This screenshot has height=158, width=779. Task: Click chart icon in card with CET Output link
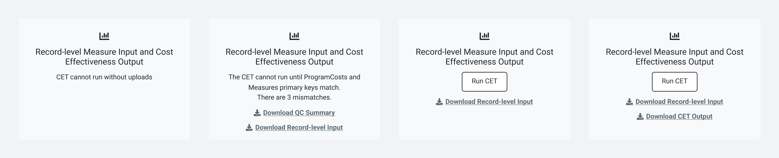675,36
